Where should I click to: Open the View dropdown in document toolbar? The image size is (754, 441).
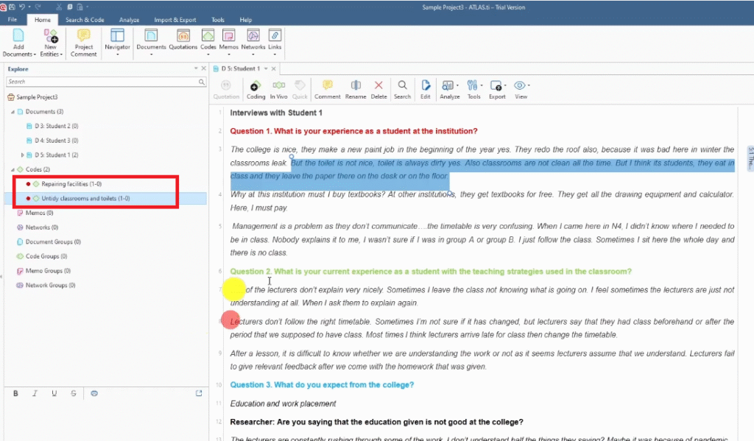(521, 89)
